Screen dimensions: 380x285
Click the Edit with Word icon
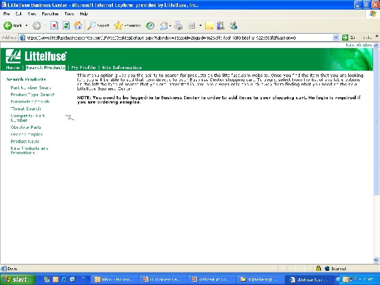coord(192,25)
